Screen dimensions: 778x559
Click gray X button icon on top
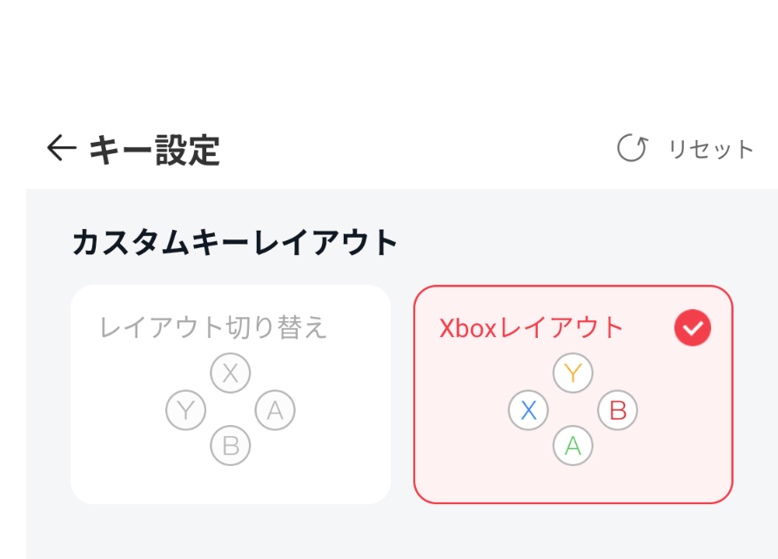click(x=231, y=374)
